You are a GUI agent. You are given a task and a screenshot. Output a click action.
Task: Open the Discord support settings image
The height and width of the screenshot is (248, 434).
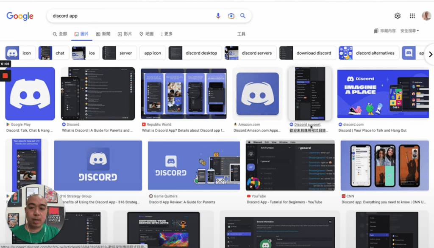[x=310, y=94]
